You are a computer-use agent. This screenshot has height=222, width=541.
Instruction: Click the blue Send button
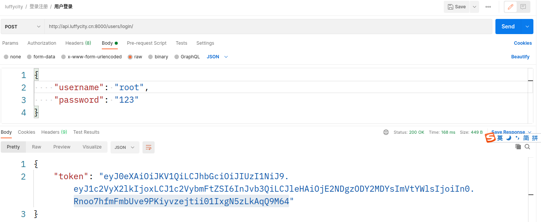click(508, 27)
